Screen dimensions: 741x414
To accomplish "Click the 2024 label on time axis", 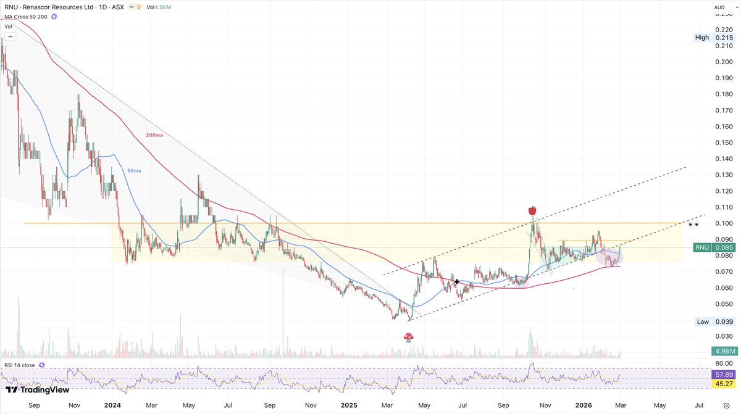I will tap(112, 405).
